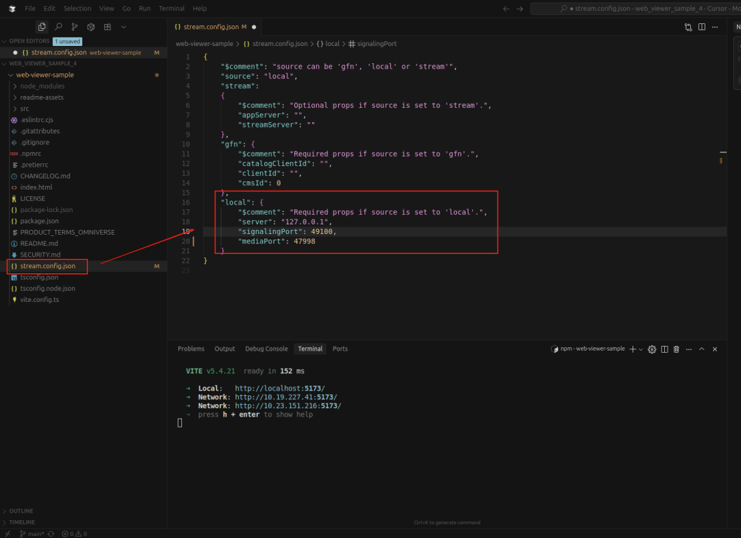Open the Selection menu
741x538 pixels.
click(77, 8)
